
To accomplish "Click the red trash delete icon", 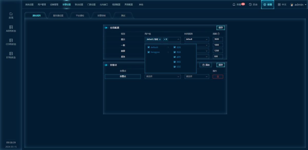I will pos(218,77).
